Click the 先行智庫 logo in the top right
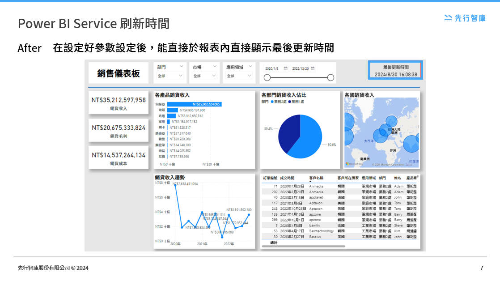 [x=465, y=18]
